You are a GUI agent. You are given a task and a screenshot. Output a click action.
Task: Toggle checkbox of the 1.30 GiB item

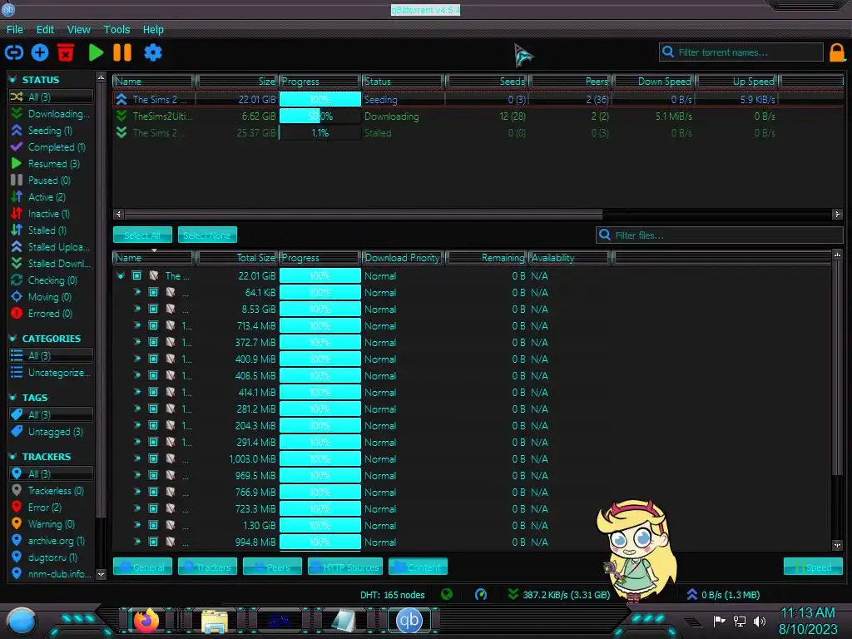point(154,526)
